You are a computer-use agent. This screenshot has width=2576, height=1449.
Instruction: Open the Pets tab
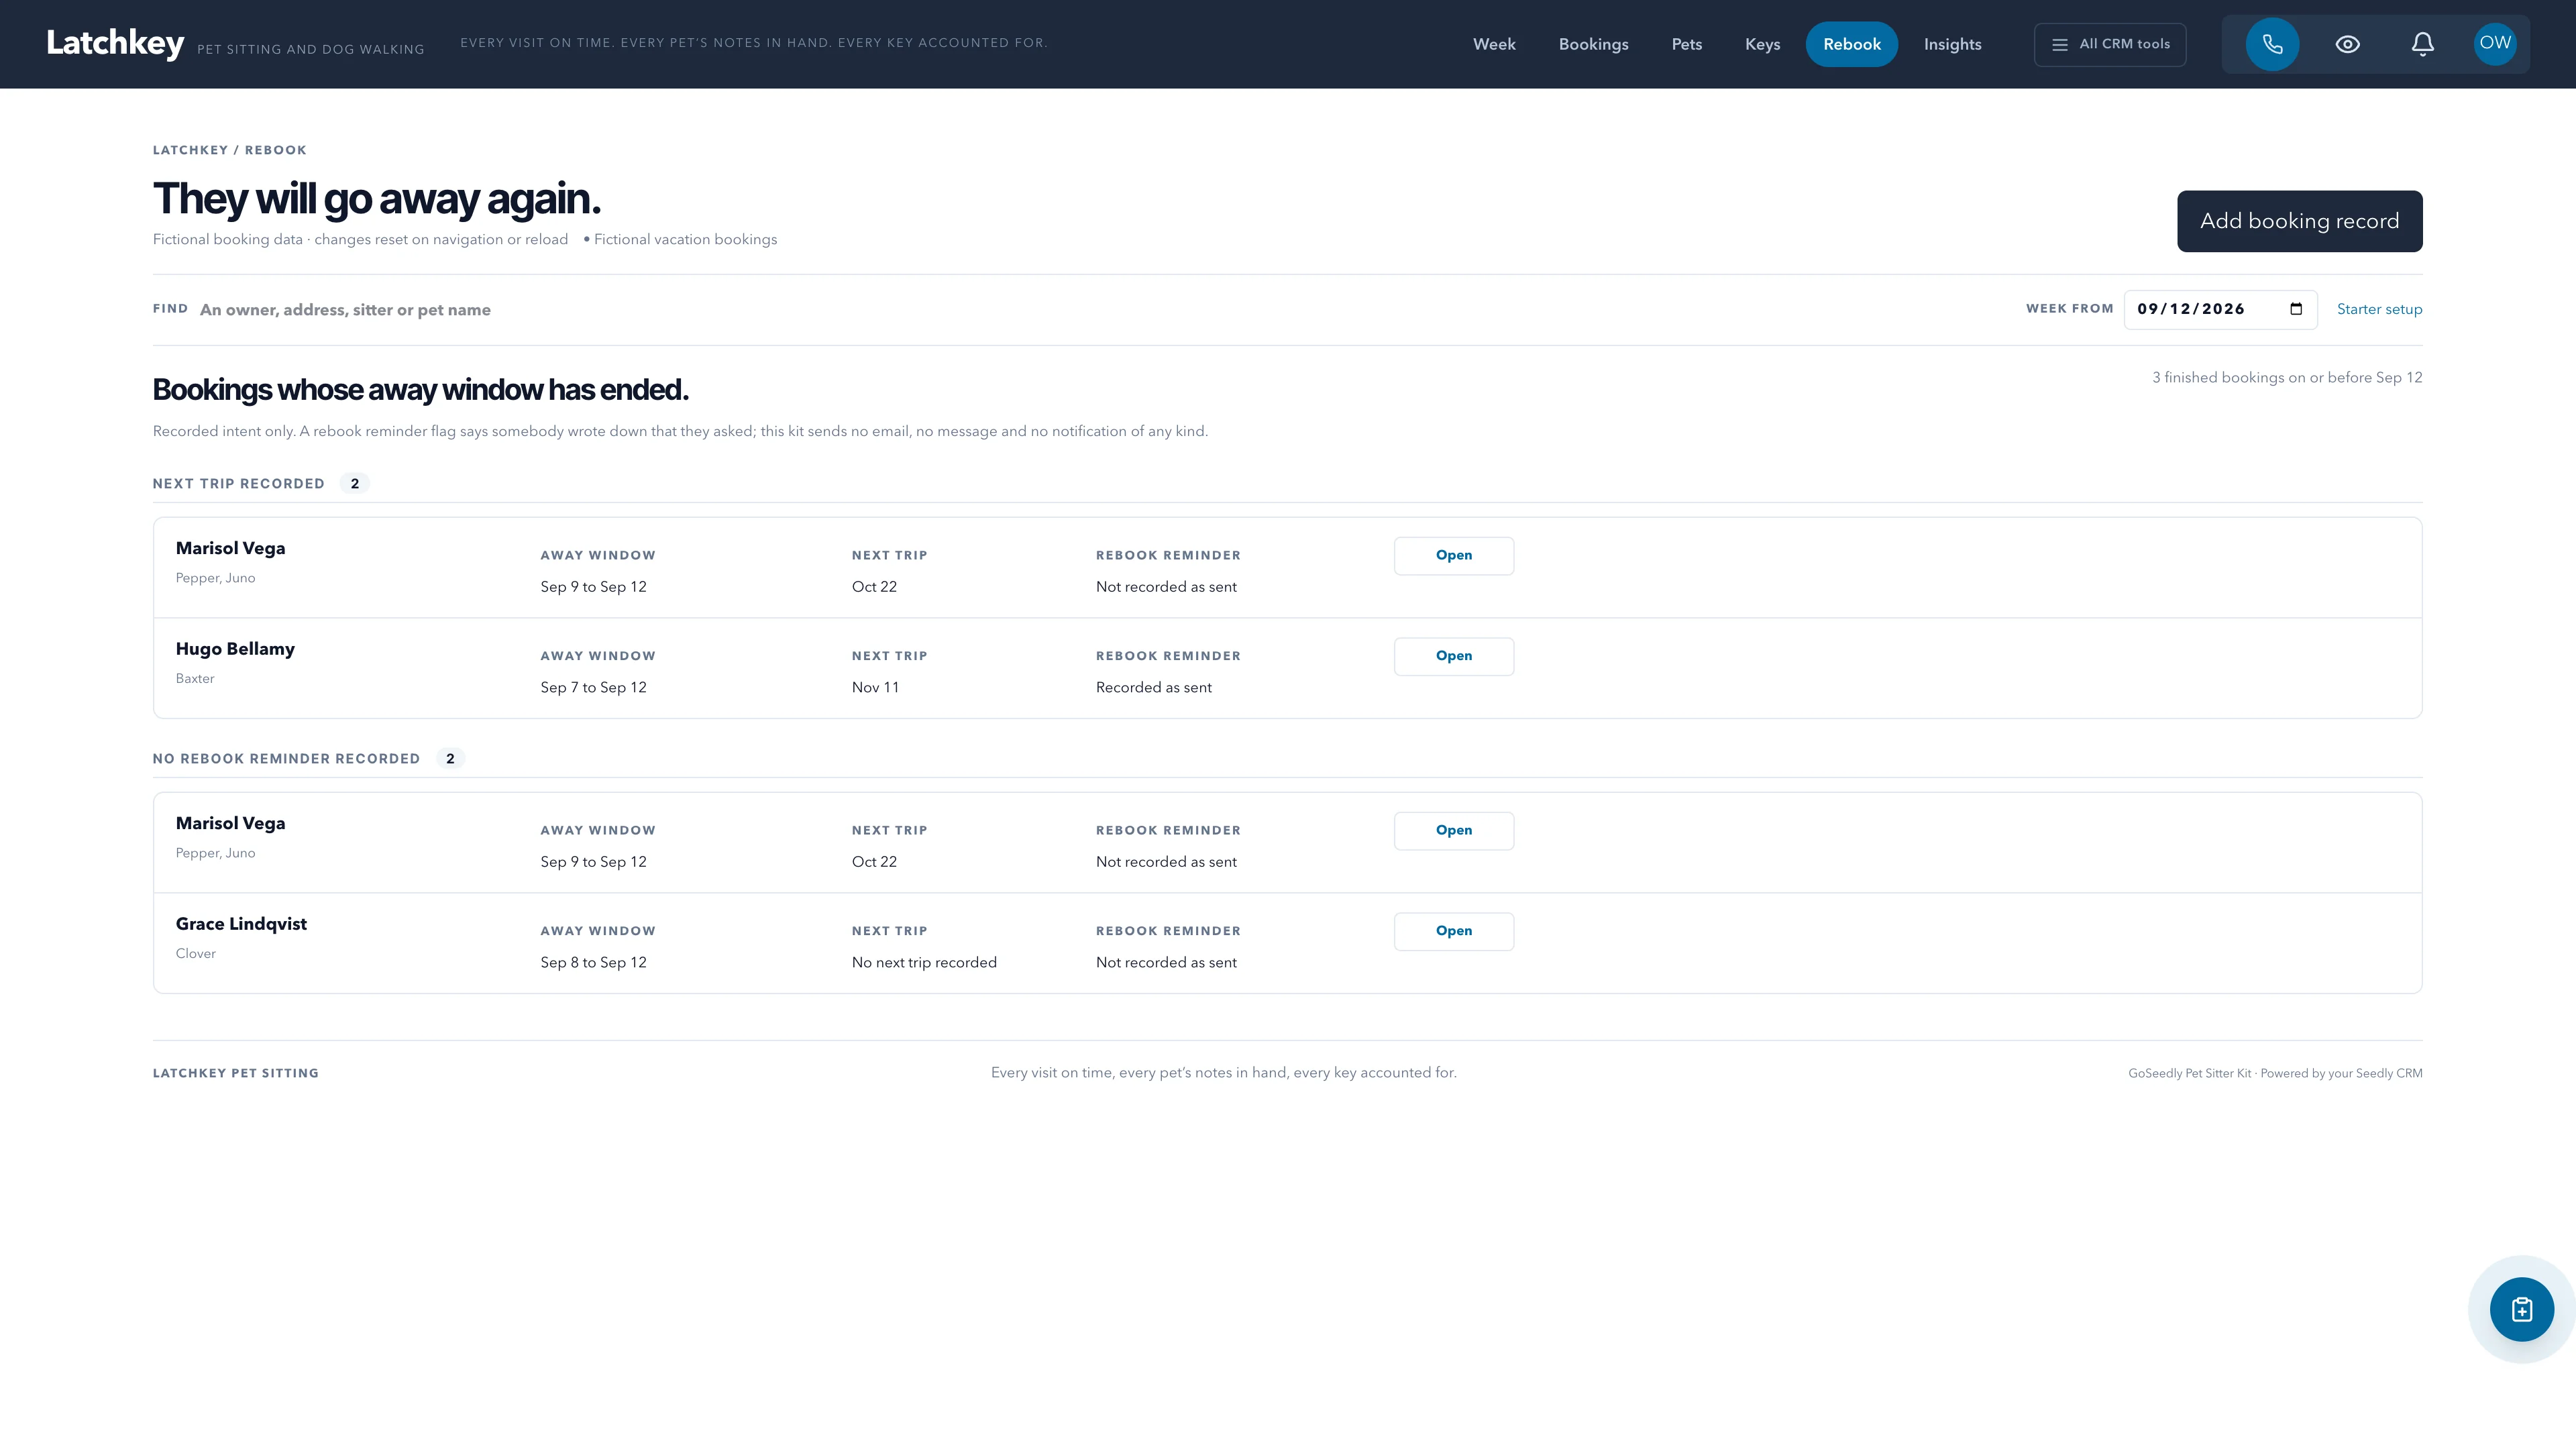click(1686, 44)
